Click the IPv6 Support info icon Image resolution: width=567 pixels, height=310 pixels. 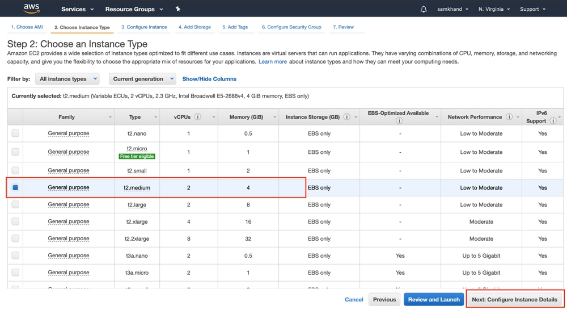552,120
